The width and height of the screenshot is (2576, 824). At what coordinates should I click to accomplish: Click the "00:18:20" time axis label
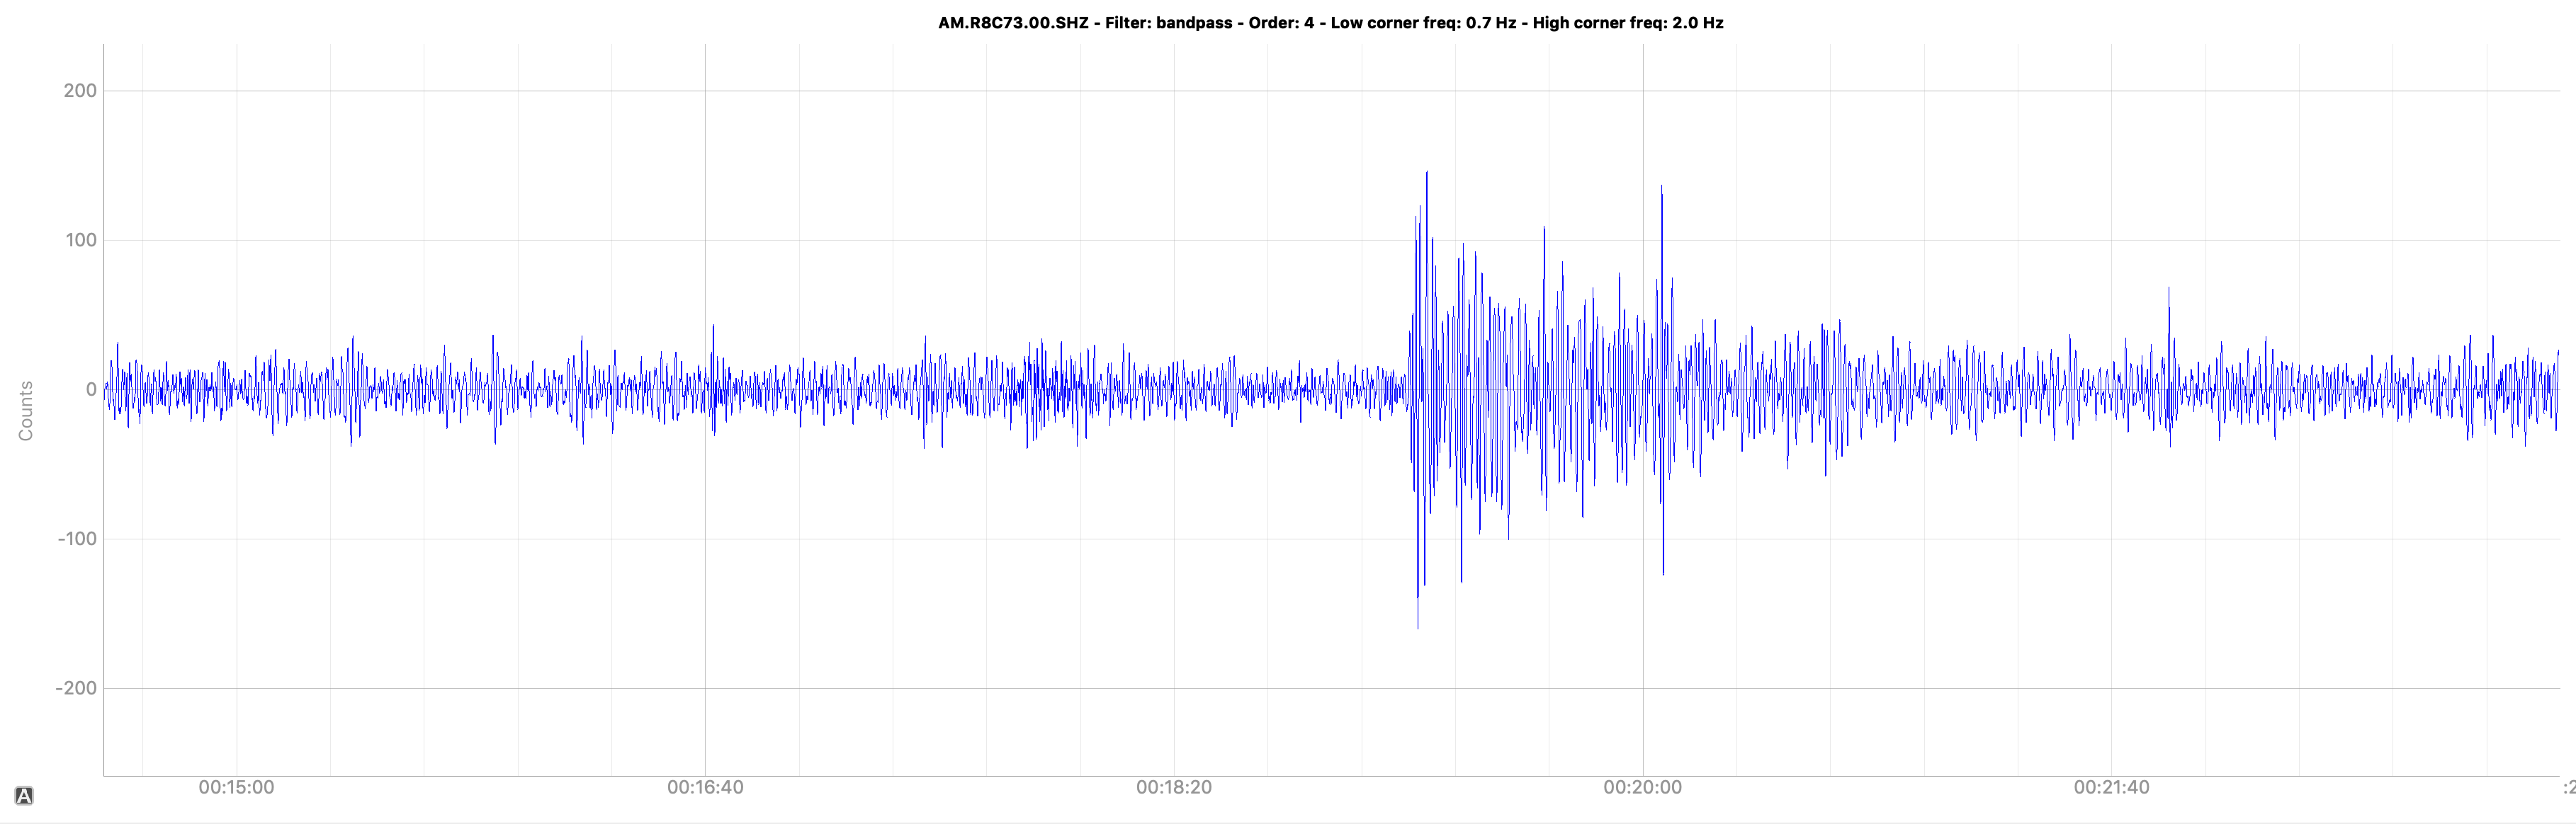click(1174, 787)
